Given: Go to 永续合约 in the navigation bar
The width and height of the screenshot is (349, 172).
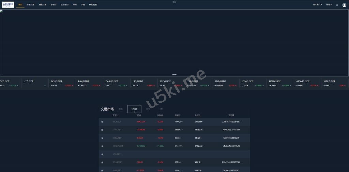Looking at the screenshot, I should click(64, 5).
